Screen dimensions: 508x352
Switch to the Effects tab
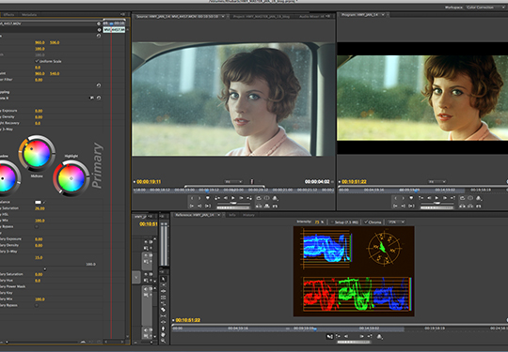(8, 14)
